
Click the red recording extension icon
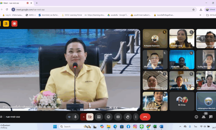pyautogui.click(x=14, y=24)
